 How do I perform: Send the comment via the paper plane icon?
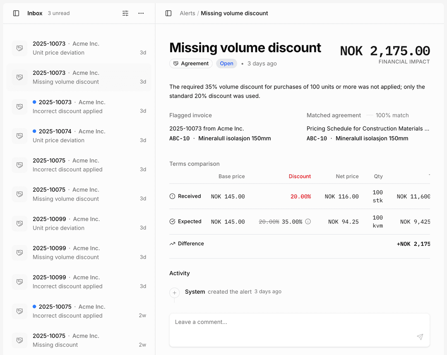coord(420,337)
